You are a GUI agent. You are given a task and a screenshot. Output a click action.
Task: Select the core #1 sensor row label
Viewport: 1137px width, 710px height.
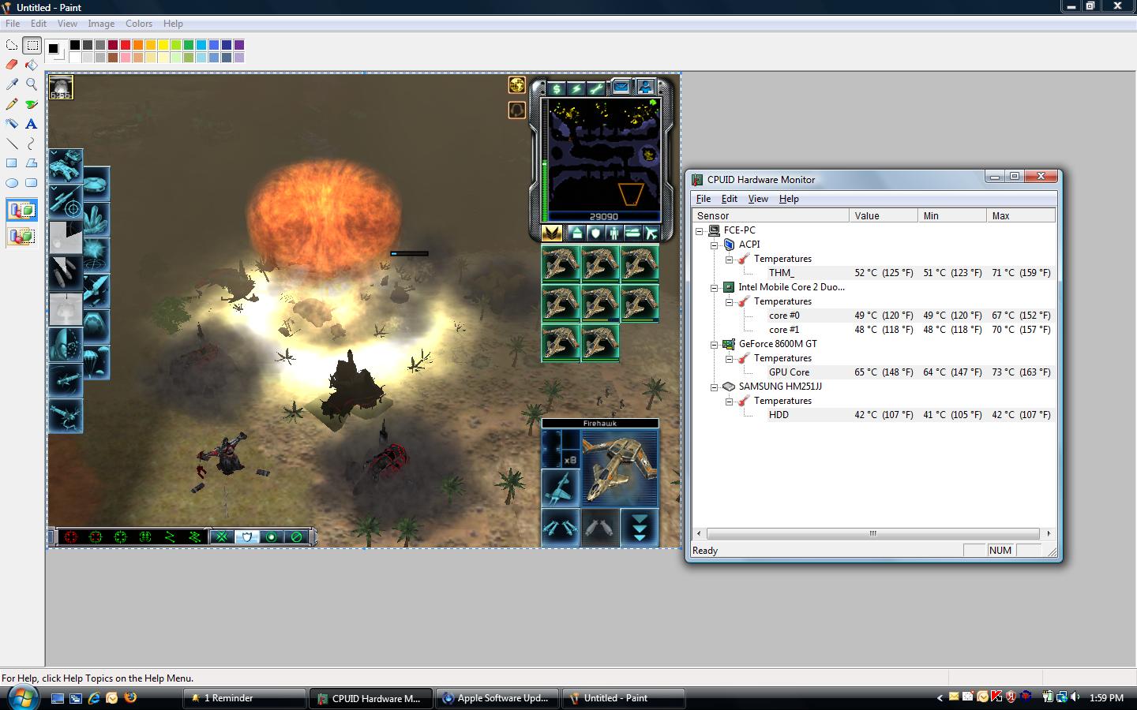point(784,330)
